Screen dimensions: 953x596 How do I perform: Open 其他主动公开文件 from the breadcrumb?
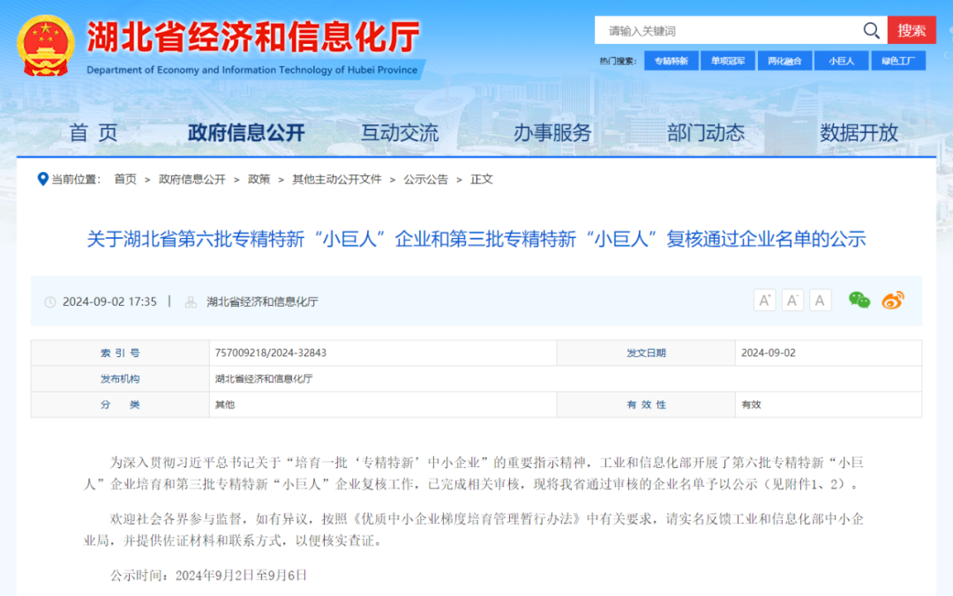pyautogui.click(x=338, y=179)
